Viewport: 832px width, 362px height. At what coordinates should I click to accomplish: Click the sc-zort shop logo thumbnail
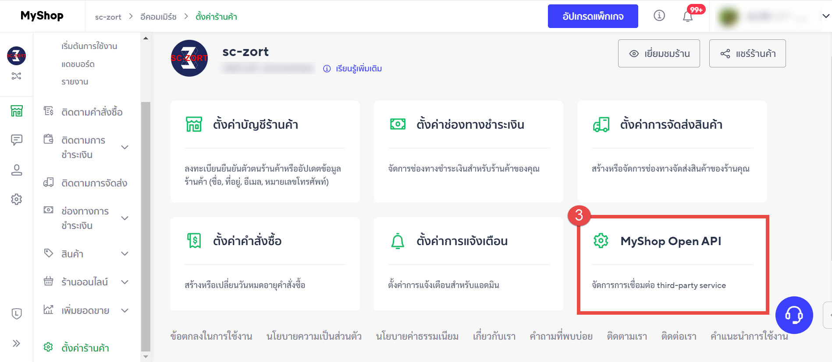point(189,58)
